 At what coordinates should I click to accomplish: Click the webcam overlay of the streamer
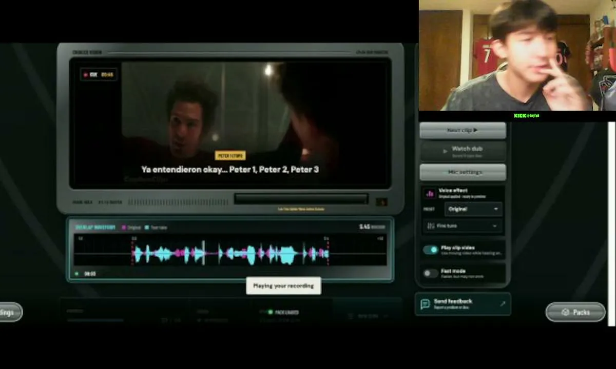click(517, 55)
